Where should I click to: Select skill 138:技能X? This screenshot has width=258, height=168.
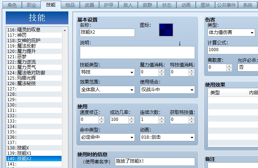34,148
